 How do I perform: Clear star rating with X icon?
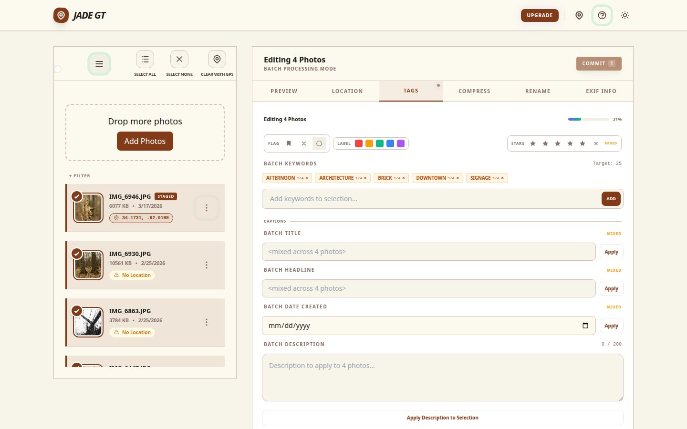pyautogui.click(x=596, y=143)
